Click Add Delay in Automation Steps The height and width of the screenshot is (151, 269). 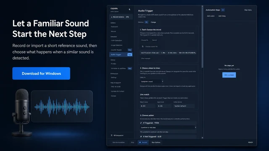tap(222, 16)
